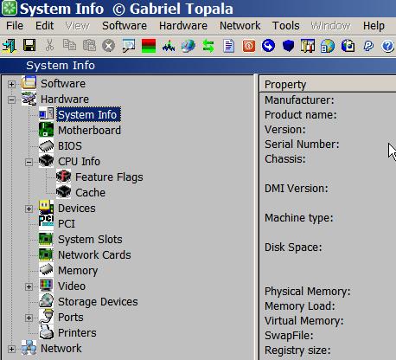
Task: Expand the Video tree node
Action: coord(29,286)
